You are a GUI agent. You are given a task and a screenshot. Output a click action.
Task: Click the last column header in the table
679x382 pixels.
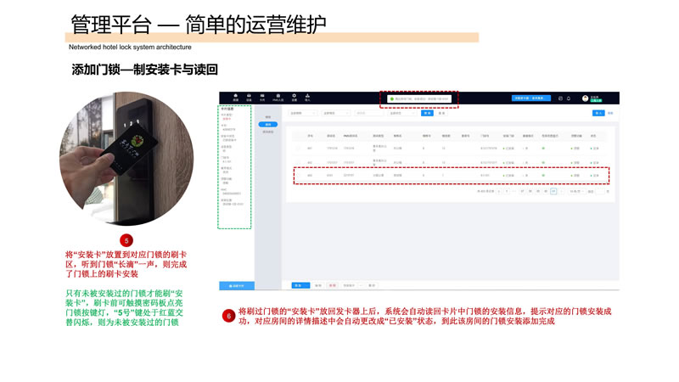pyautogui.click(x=593, y=136)
